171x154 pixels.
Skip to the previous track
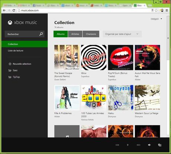117,145
